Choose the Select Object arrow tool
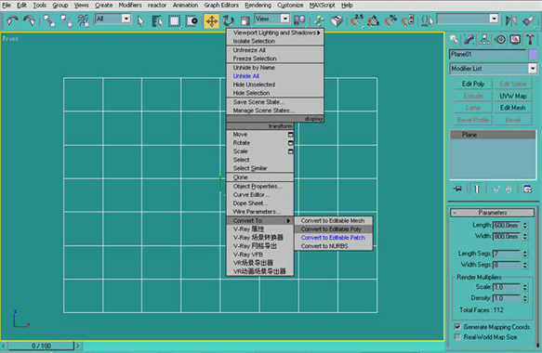542x353 pixels. (140, 21)
